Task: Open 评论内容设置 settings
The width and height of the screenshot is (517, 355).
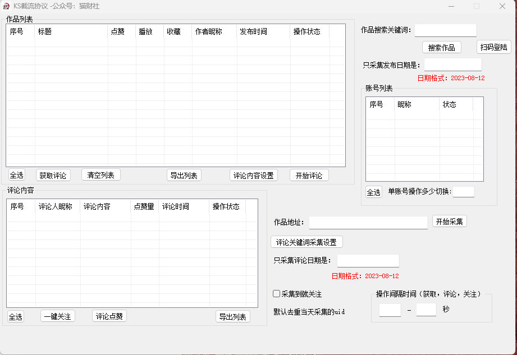Action: (254, 176)
